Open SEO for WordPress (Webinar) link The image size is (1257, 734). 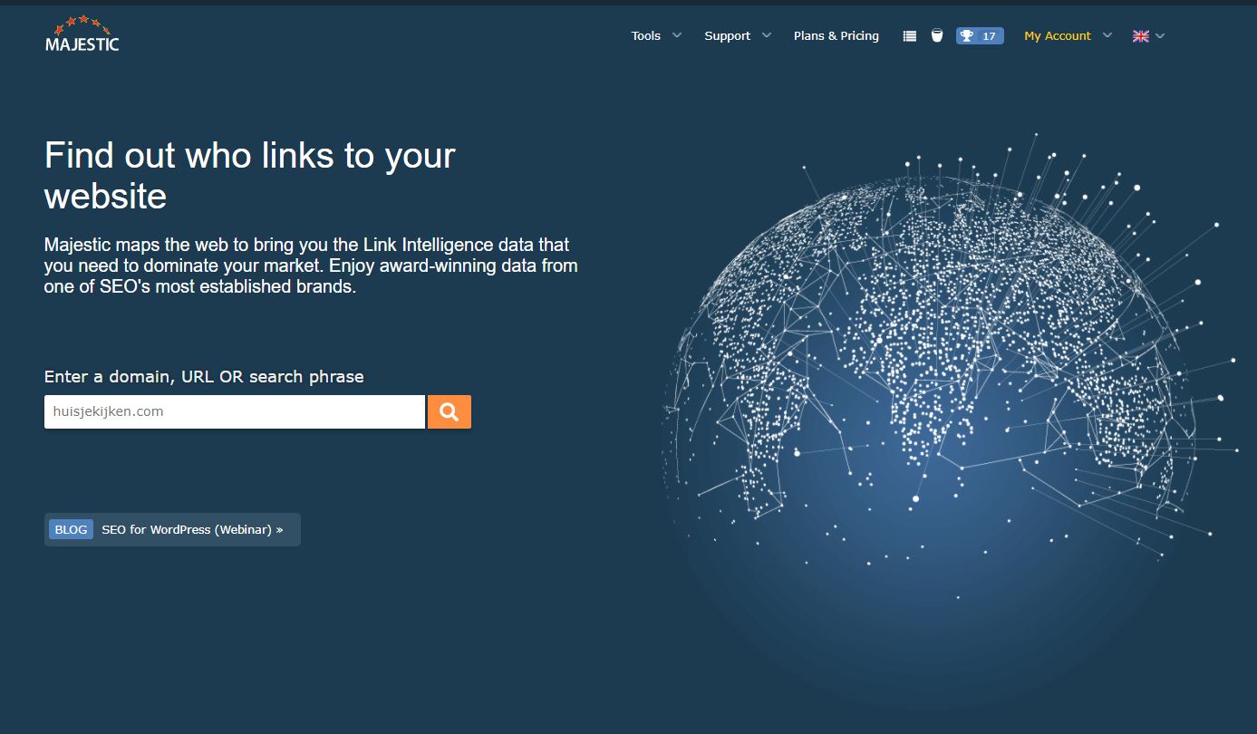[192, 529]
